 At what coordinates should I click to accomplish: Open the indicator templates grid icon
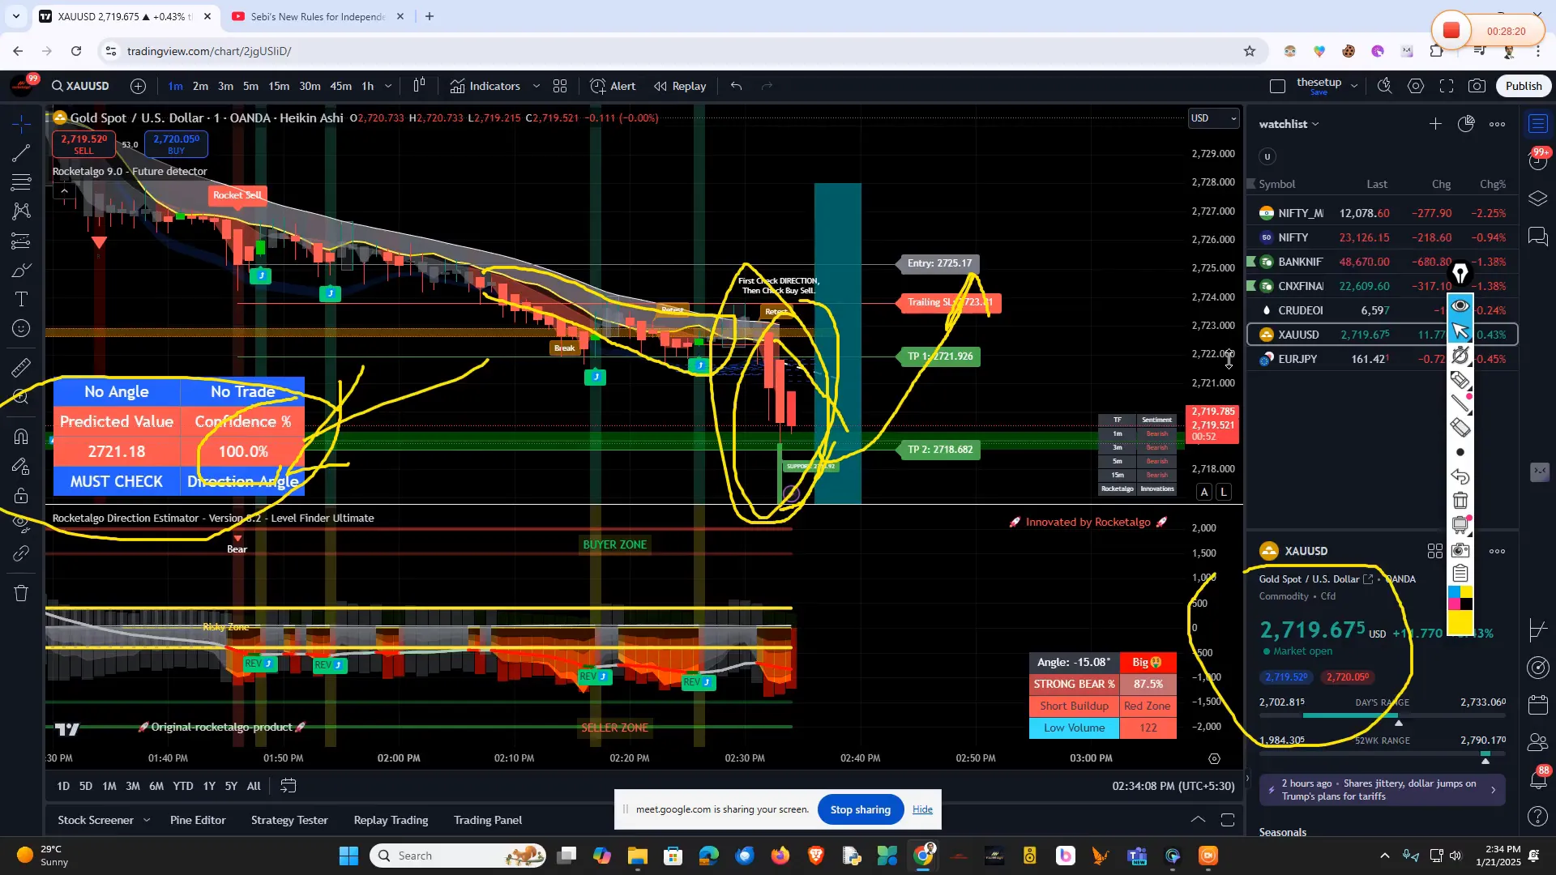coord(560,86)
